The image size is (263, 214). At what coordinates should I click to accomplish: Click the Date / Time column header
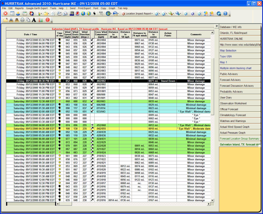tap(31, 34)
